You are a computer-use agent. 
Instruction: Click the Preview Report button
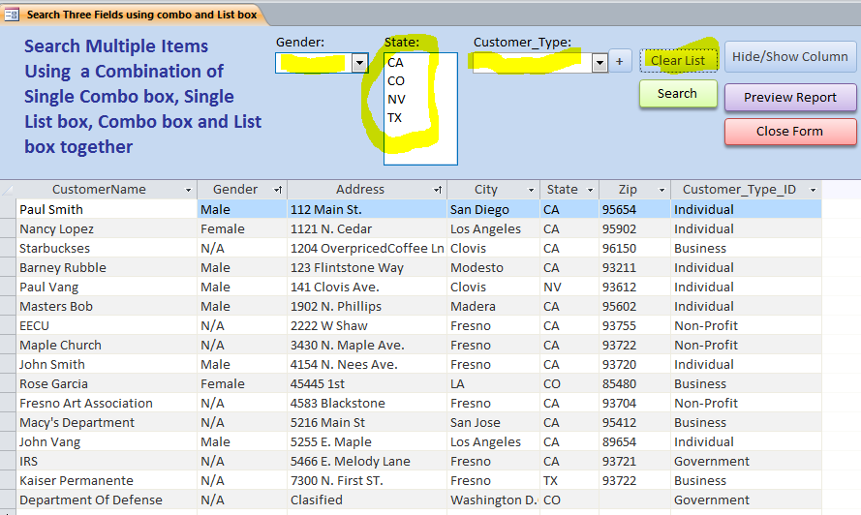790,97
